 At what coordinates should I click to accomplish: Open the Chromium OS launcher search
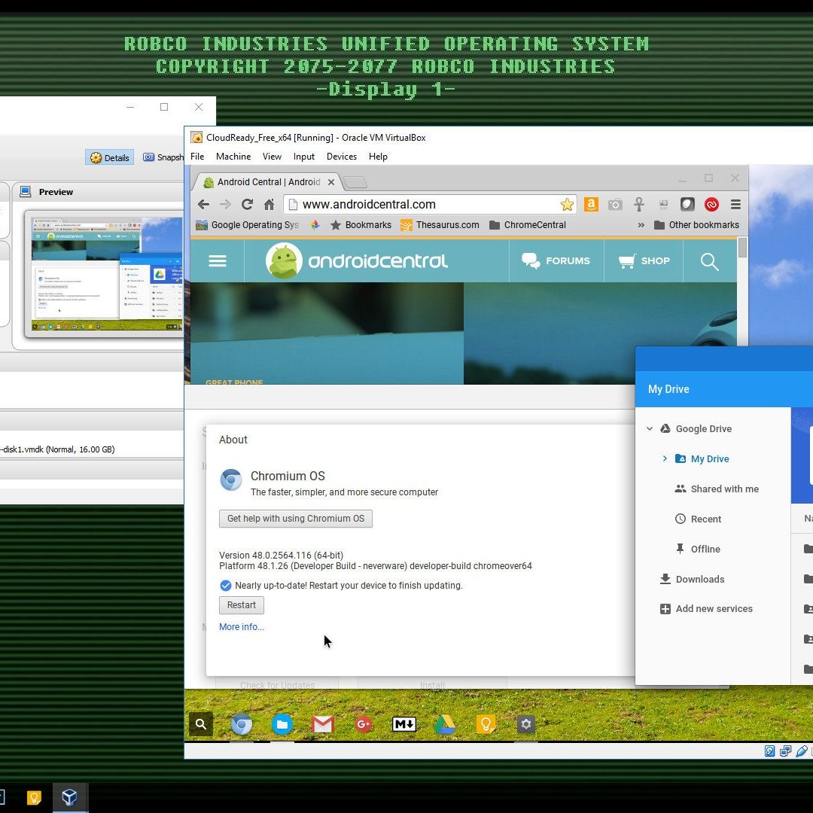click(x=201, y=724)
